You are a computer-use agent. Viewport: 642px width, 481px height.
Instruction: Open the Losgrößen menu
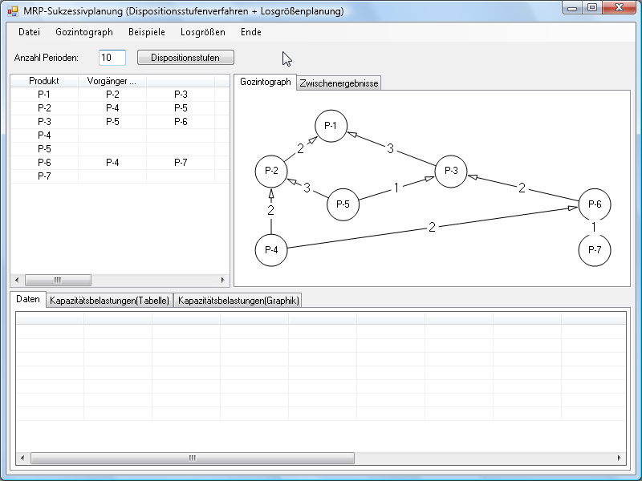point(203,32)
